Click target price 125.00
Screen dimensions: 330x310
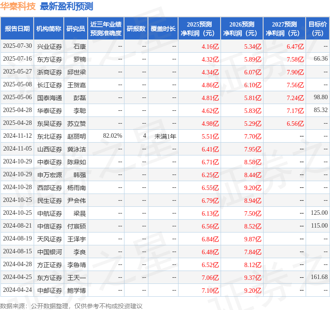point(319,213)
